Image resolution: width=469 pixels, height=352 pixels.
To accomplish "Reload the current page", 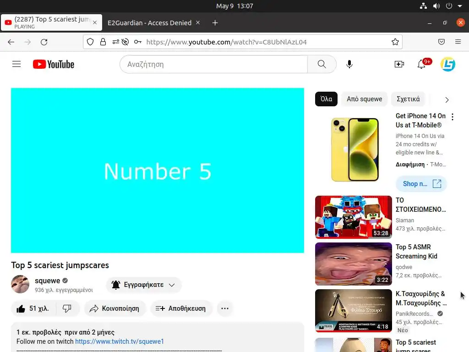I will [x=44, y=42].
